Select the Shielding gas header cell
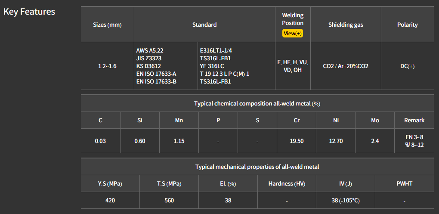The height and width of the screenshot is (214, 439). [x=346, y=25]
